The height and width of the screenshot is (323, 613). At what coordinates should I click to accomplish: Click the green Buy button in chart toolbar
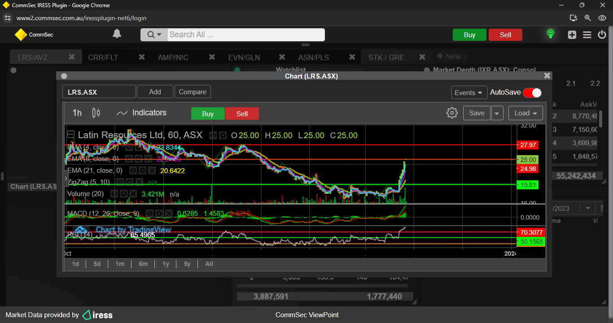coord(208,113)
